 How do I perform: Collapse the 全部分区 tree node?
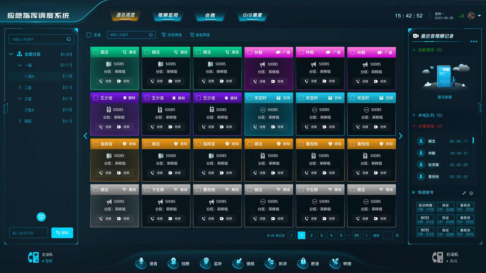(x=11, y=54)
